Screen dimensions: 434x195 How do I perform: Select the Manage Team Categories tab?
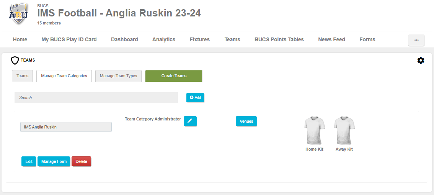pos(64,76)
